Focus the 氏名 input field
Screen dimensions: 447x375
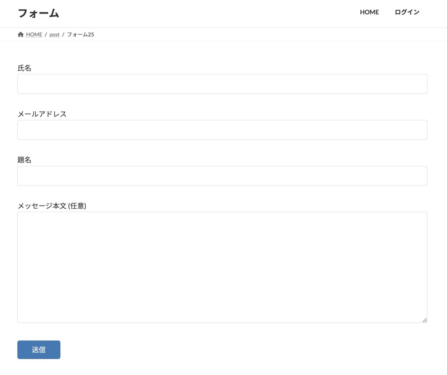[x=222, y=83]
